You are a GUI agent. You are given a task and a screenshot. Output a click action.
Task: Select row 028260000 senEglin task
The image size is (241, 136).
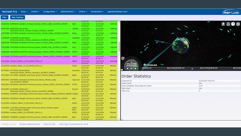pyautogui.click(x=59, y=25)
